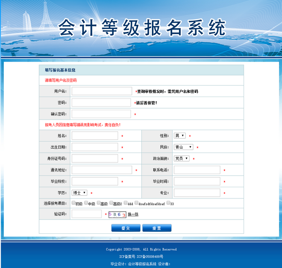This screenshot has height=268, width=282.
Task: Open the 民族 dropdown showing 青山
Action: 183,147
